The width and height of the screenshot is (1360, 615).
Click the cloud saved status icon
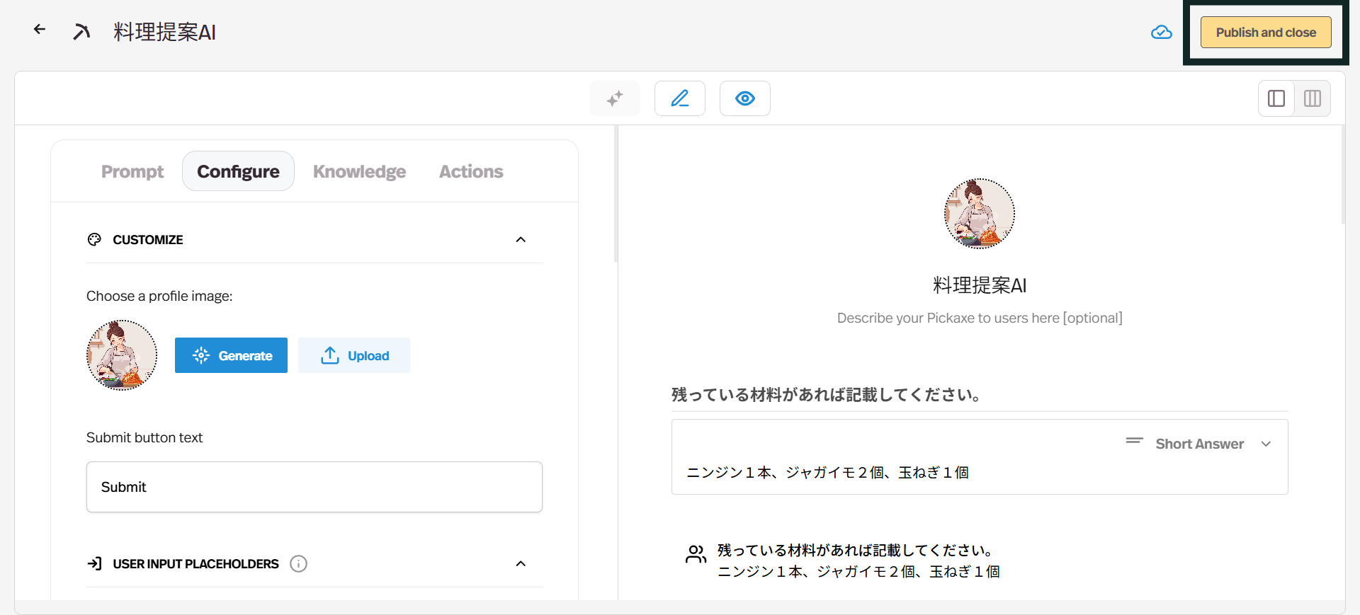pos(1161,33)
